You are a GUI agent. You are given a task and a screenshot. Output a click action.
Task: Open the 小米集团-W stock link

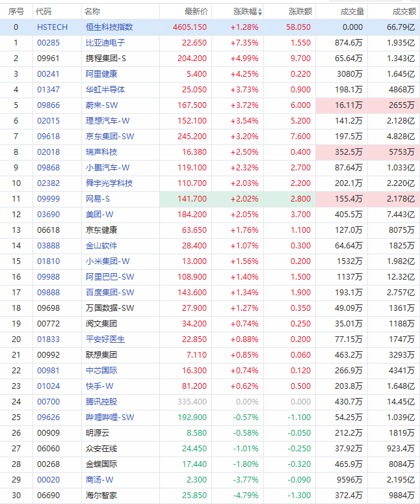[x=108, y=261]
